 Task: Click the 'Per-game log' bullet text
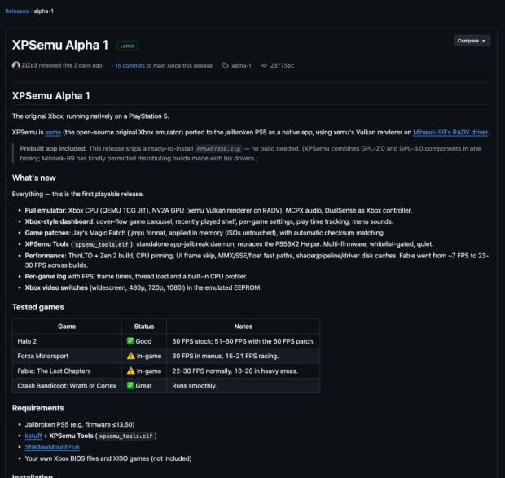tap(136, 277)
